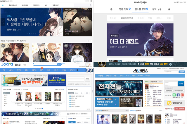
Task: Click the Naver logo
Action: (x=3, y=1)
